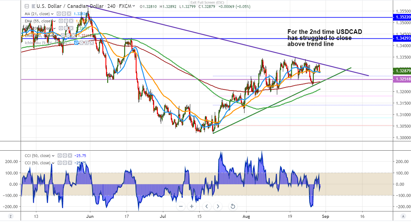
Task: Click the Jul label on the time axis
Action: [163, 216]
